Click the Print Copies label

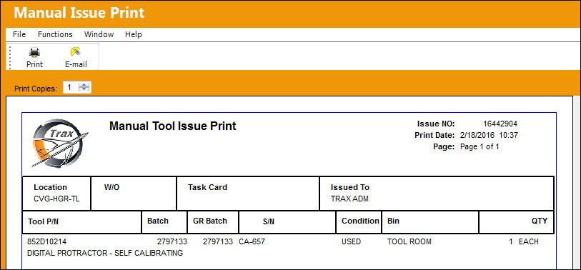click(x=36, y=89)
